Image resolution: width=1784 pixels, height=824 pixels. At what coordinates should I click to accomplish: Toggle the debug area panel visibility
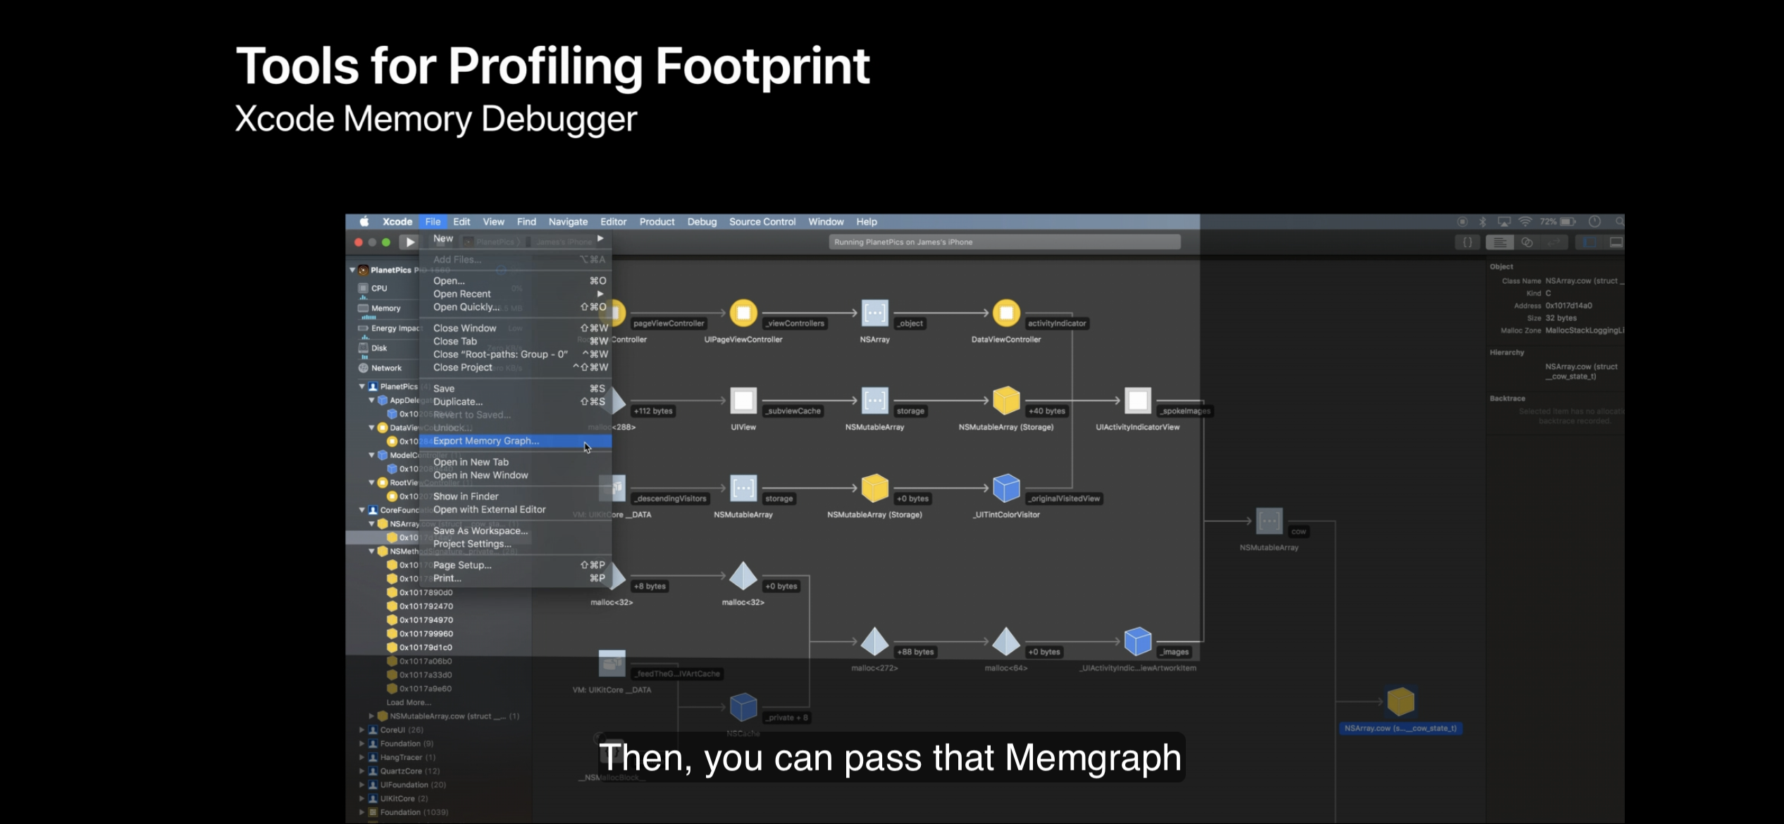point(1616,242)
